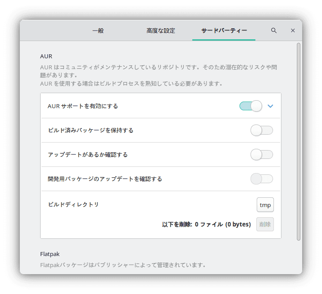Viewport: 322px width, 294px height.
Task: Toggle AUR サポートを有効にする switch
Action: pyautogui.click(x=251, y=106)
